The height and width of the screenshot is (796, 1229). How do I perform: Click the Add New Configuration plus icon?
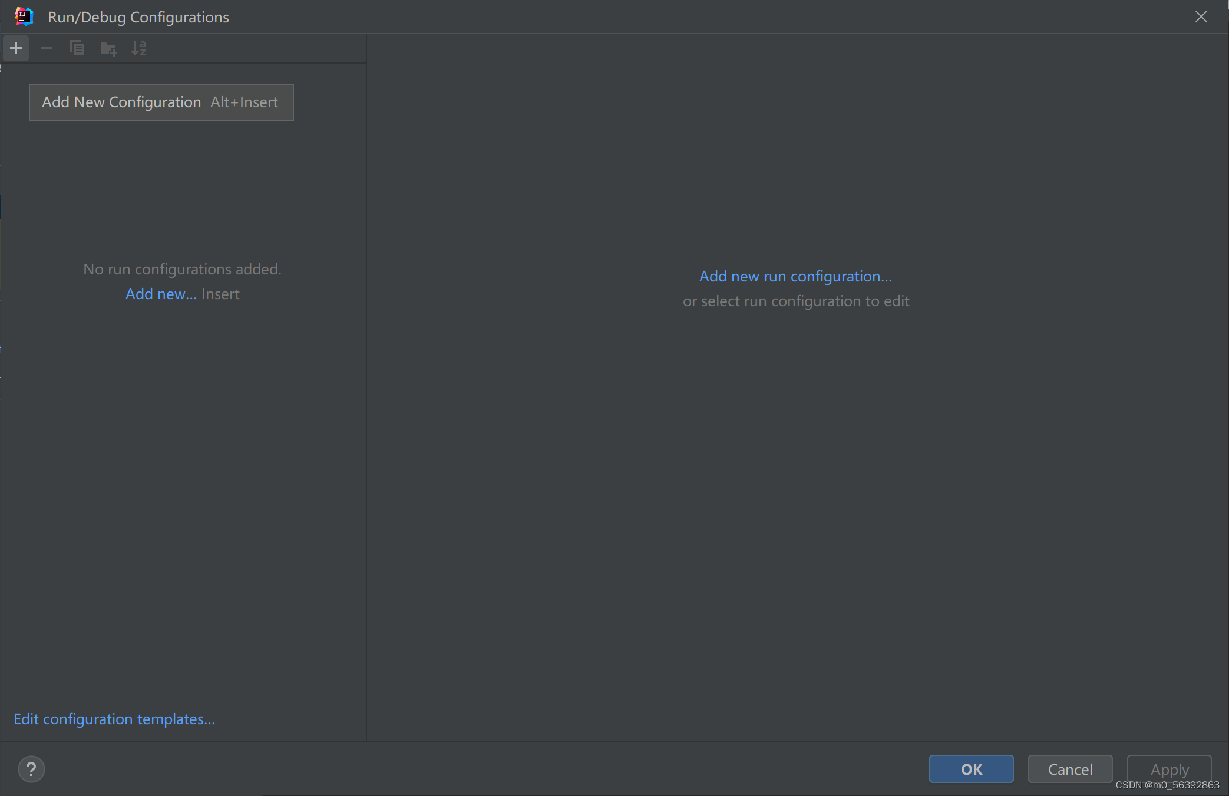coord(16,48)
